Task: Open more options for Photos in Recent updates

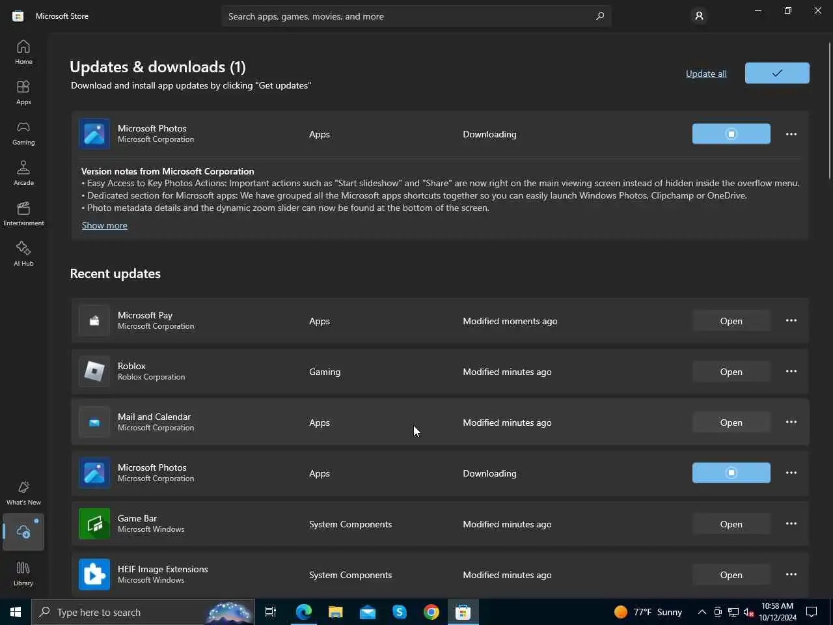Action: tap(791, 473)
